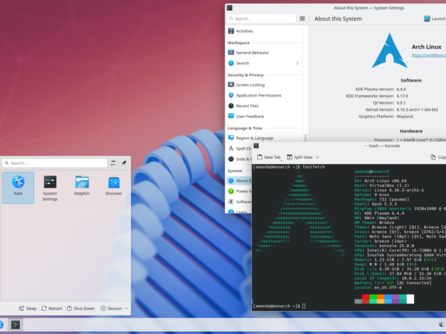Expand the Session dropdown
This screenshot has width=446, height=334.
(x=114, y=309)
